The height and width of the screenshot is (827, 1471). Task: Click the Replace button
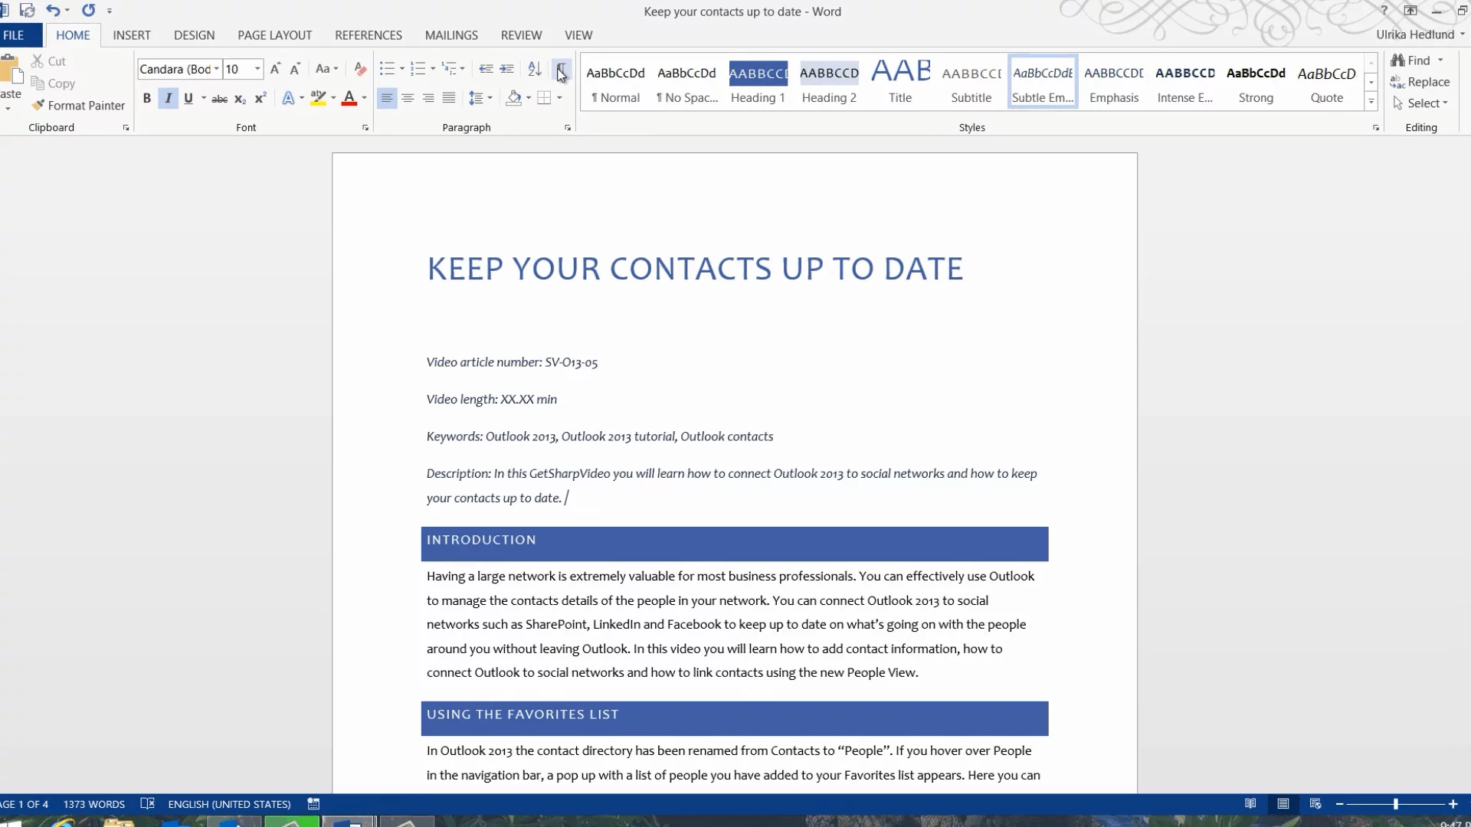pos(1420,82)
